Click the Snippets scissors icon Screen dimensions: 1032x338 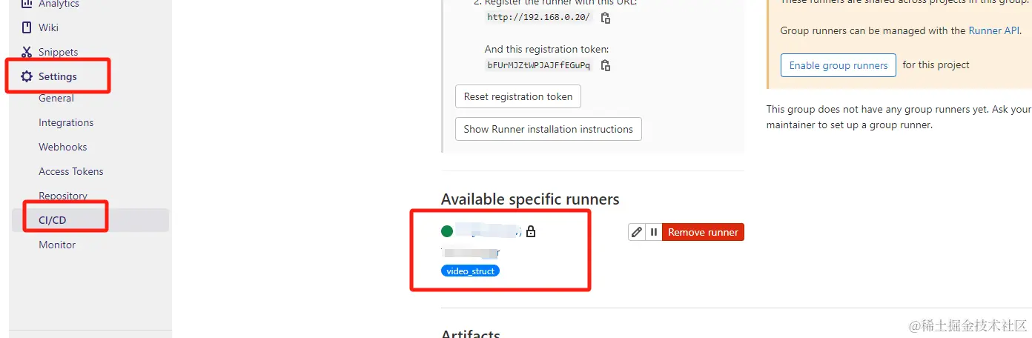27,52
